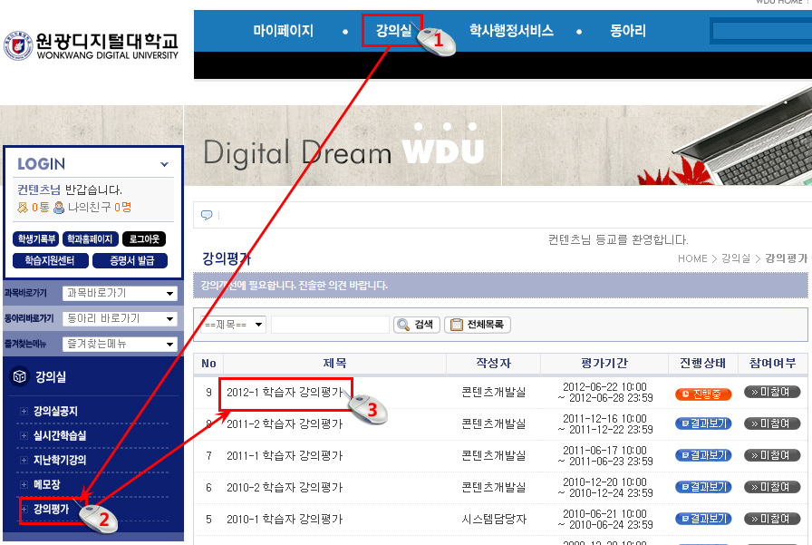Viewport: 812px width, 545px height.
Task: Click the Wonkwang Digital University logo
Action: coord(91,45)
